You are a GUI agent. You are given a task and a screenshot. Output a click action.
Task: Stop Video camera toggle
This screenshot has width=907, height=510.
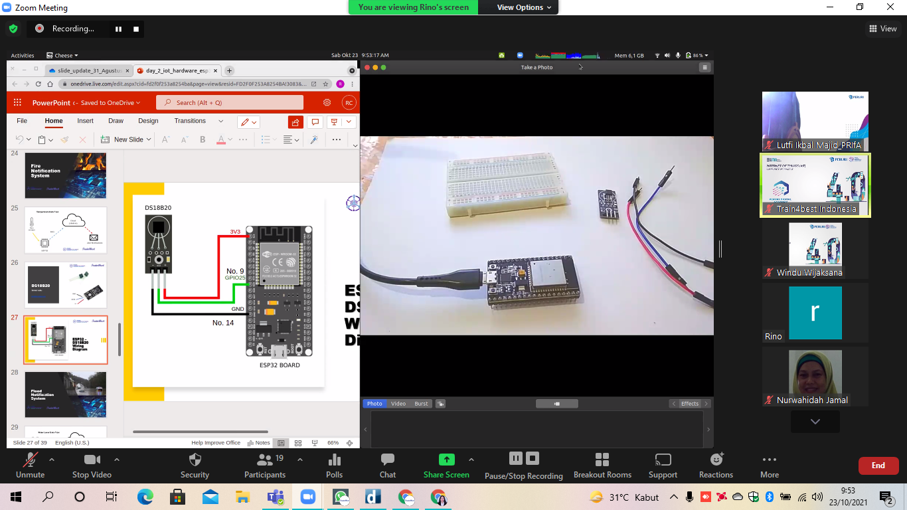point(92,465)
